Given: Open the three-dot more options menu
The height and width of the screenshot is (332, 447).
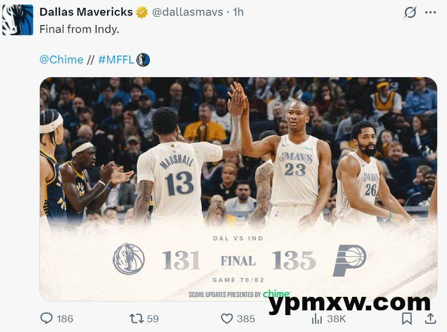Looking at the screenshot, I should [431, 12].
